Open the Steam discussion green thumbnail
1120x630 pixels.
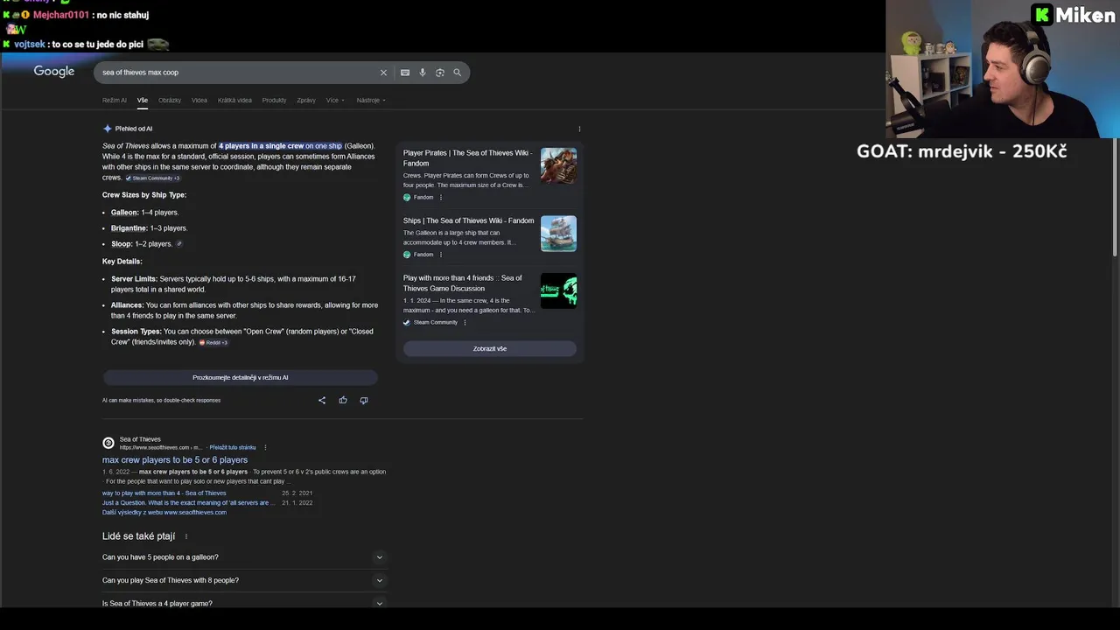558,291
